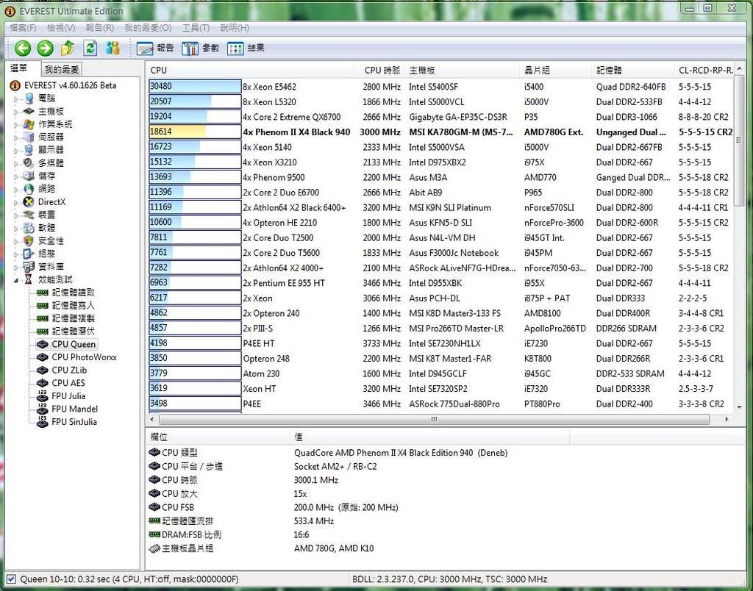The image size is (753, 591).
Task: Click the green Back arrow toolbar icon
Action: click(x=23, y=48)
